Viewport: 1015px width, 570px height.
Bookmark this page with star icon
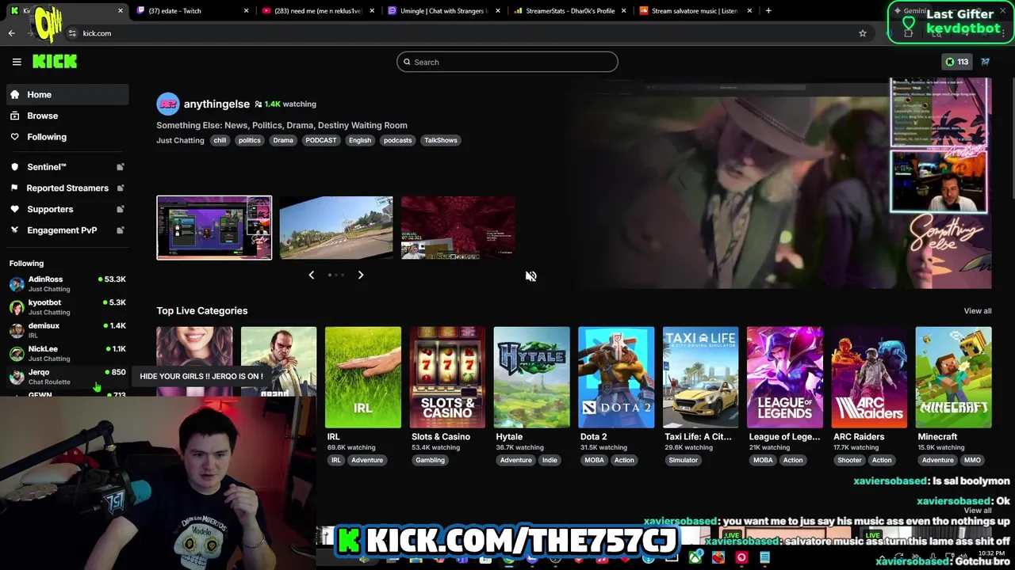pyautogui.click(x=863, y=33)
